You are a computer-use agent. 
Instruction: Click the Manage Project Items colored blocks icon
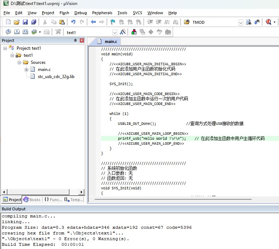coord(134,32)
